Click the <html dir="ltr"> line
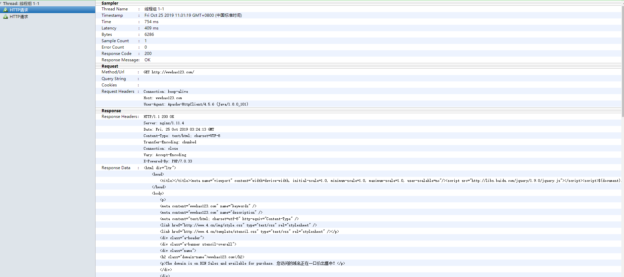 [160, 168]
